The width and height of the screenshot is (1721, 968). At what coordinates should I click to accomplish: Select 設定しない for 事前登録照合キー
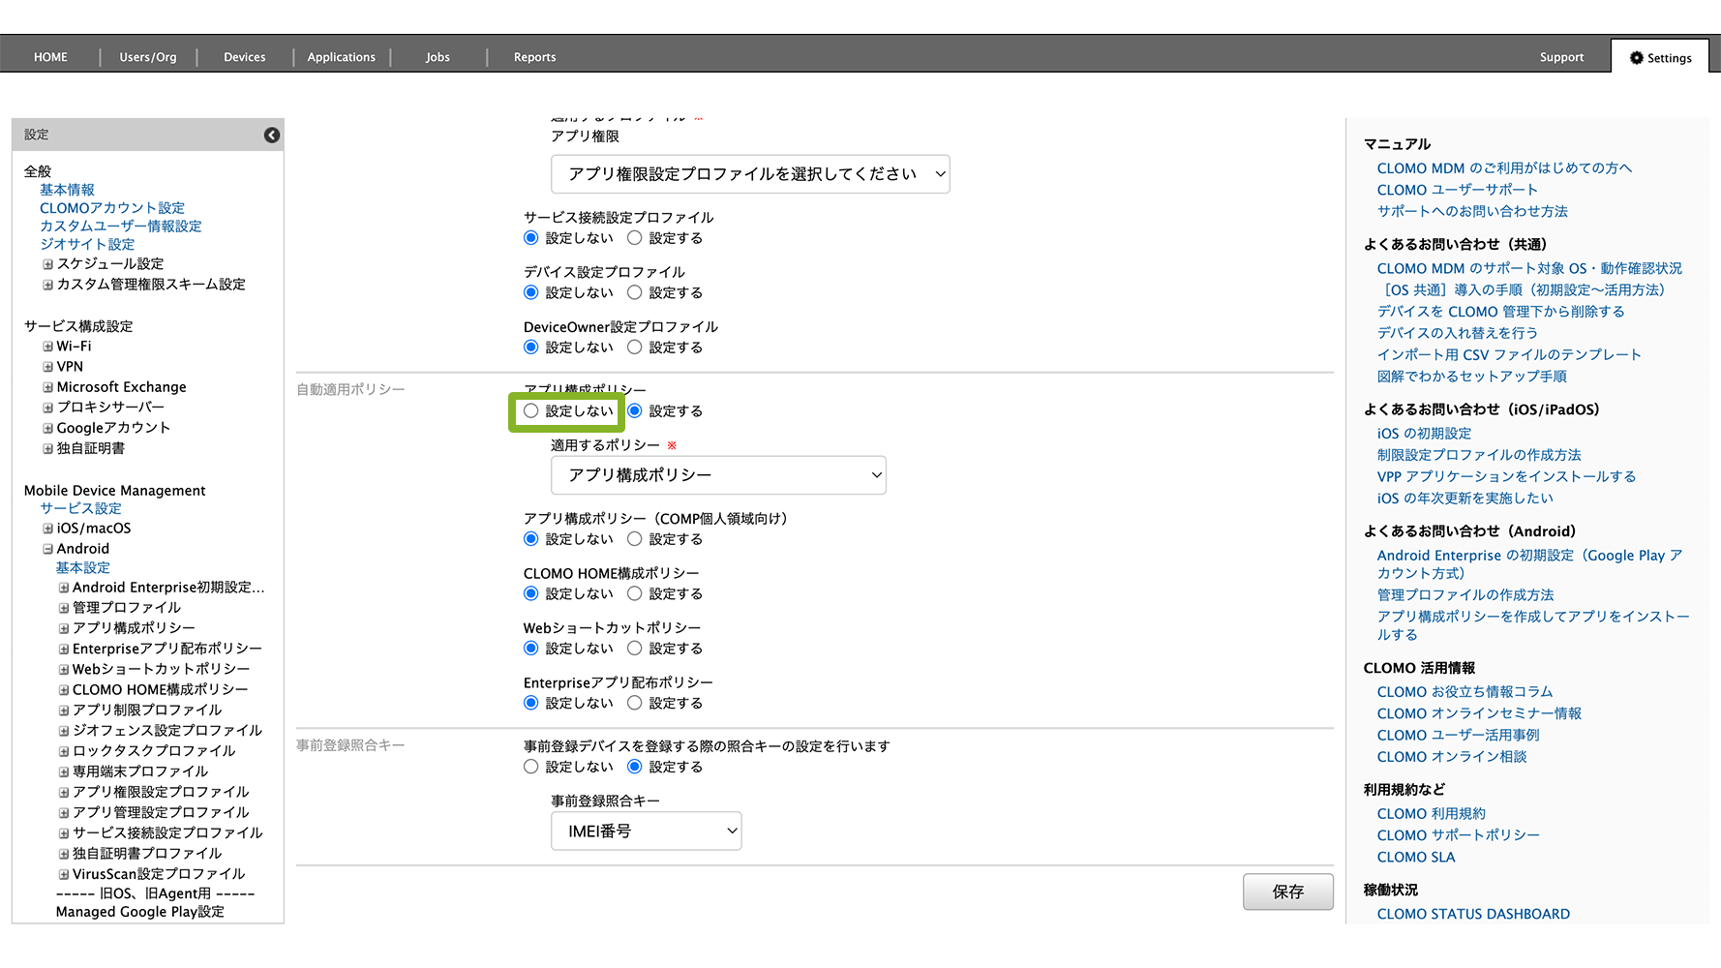click(531, 767)
